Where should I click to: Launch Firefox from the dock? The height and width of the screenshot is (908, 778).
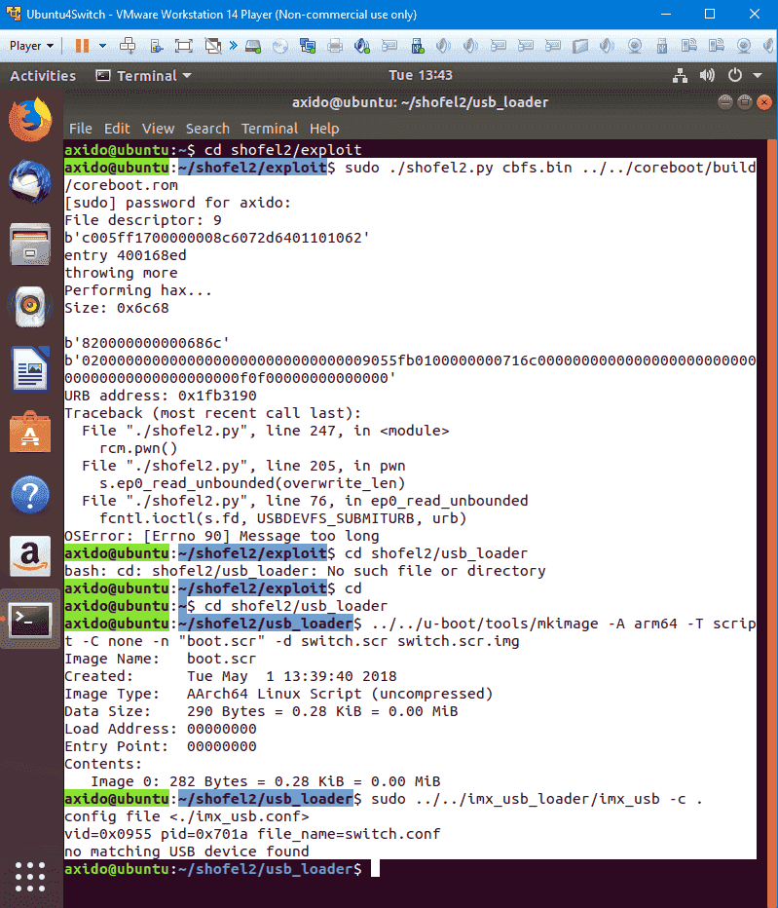[30, 119]
